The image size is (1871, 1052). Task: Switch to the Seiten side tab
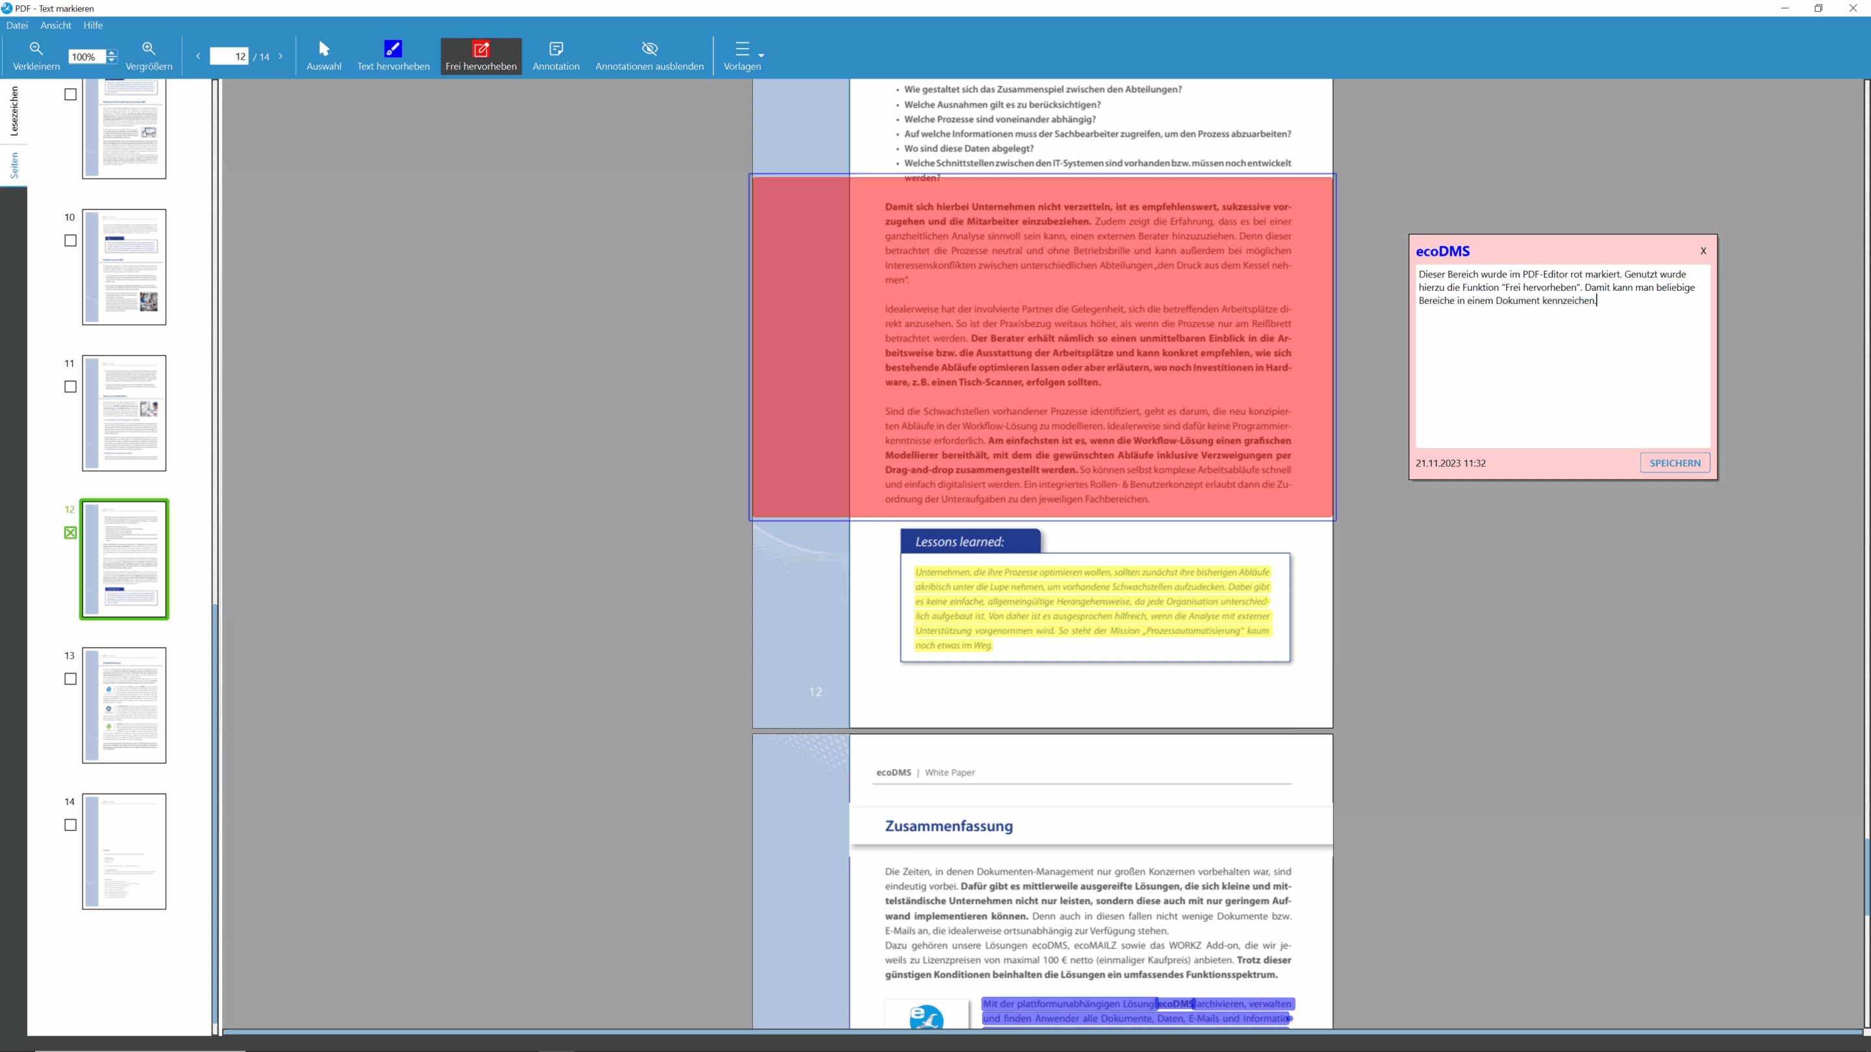tap(14, 166)
